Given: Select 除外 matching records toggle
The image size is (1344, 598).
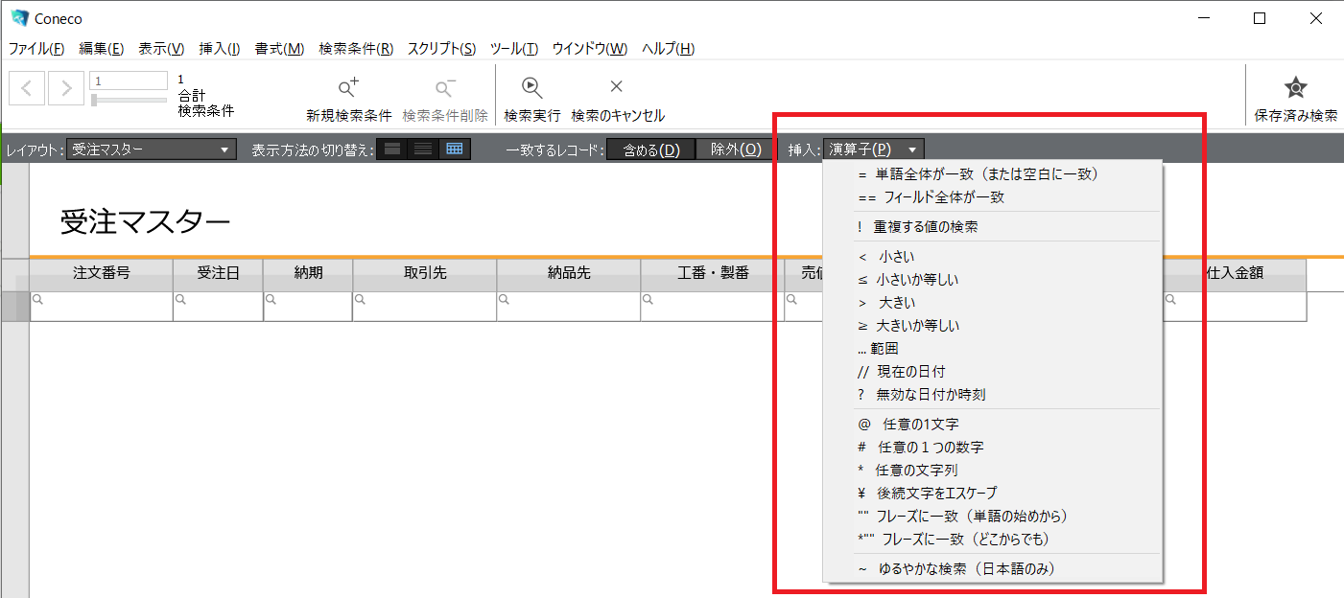Looking at the screenshot, I should 736,149.
